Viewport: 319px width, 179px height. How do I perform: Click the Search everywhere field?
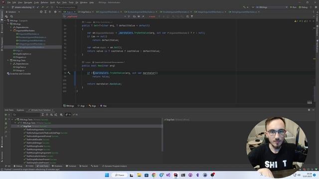[66, 7]
